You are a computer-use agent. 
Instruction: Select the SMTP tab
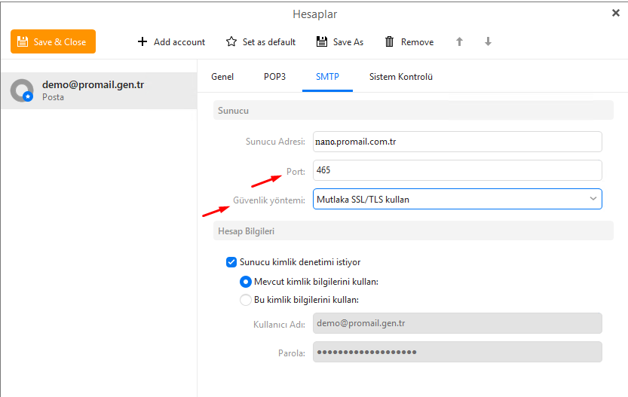click(x=327, y=77)
